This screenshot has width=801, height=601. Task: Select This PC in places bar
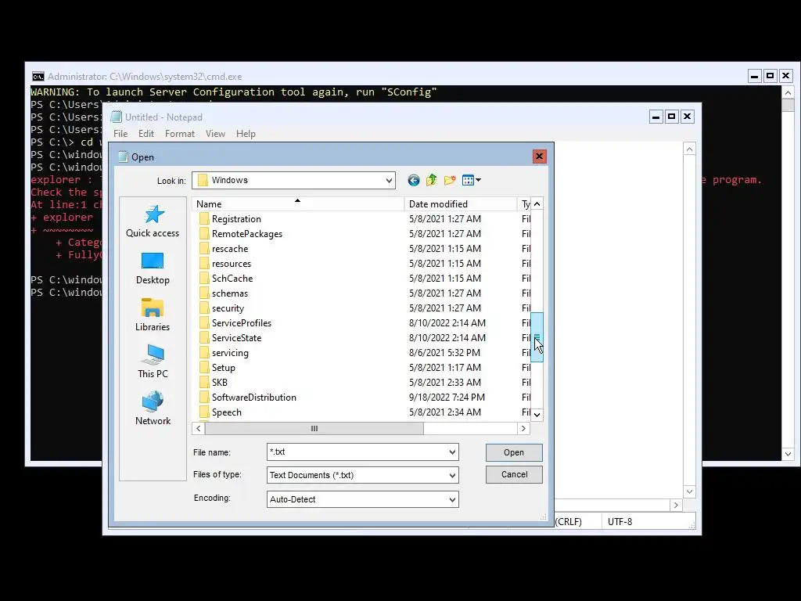[x=153, y=362]
